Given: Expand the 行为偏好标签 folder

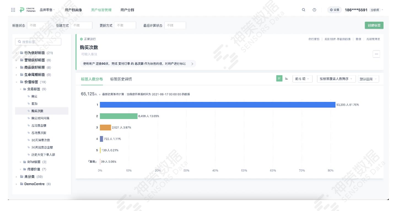Looking at the screenshot, I should click(x=17, y=53).
